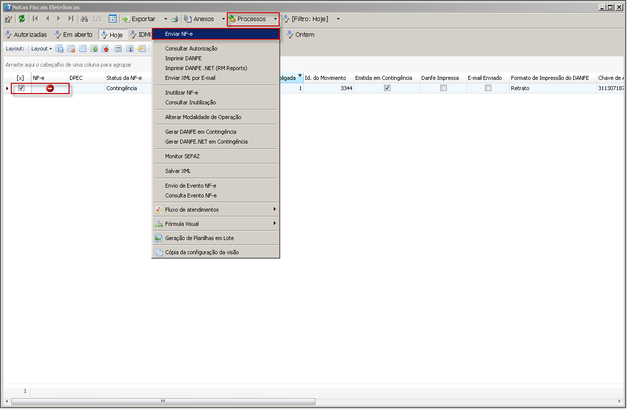The height and width of the screenshot is (409, 627).
Task: Refresh the list with green arrows icon
Action: 22,19
